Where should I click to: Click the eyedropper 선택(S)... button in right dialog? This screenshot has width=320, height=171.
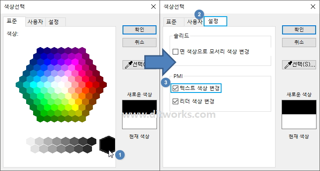click(x=299, y=65)
